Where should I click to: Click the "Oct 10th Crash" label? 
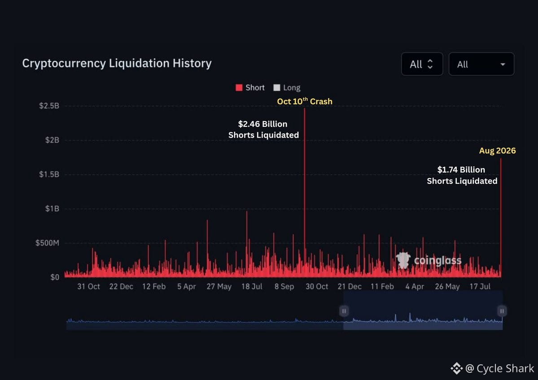305,101
